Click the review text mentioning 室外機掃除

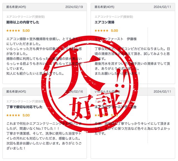(44, 56)
